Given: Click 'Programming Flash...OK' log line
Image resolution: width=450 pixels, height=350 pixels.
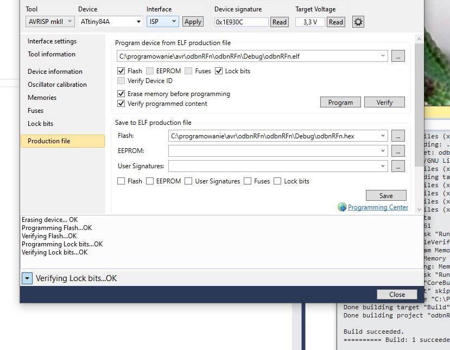Looking at the screenshot, I should (57, 228).
